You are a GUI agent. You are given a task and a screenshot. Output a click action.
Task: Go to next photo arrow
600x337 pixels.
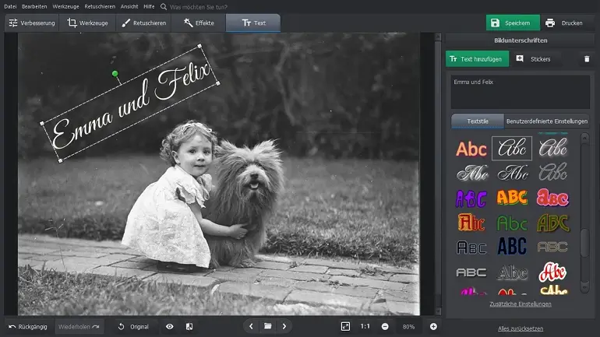[x=284, y=326]
